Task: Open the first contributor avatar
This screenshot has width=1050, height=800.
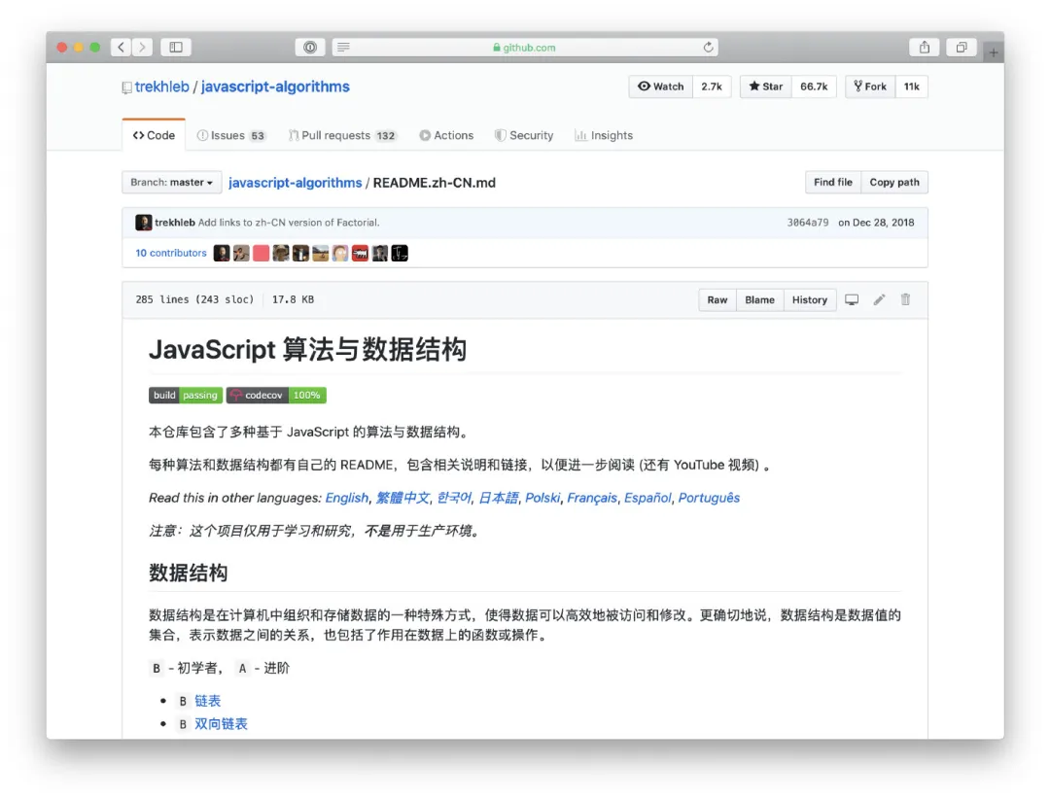Action: coord(222,253)
